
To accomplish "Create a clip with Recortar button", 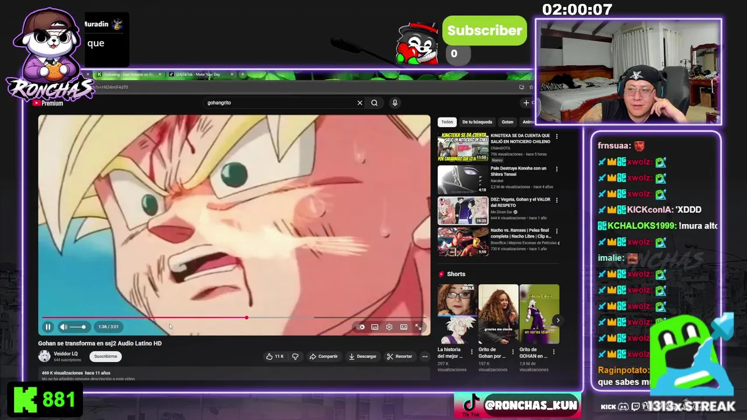I will [400, 356].
